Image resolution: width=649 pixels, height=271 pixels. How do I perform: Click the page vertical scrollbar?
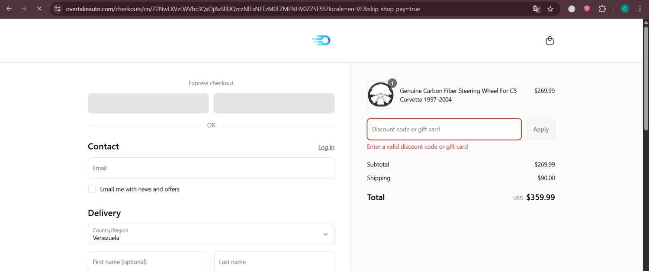coord(646,78)
